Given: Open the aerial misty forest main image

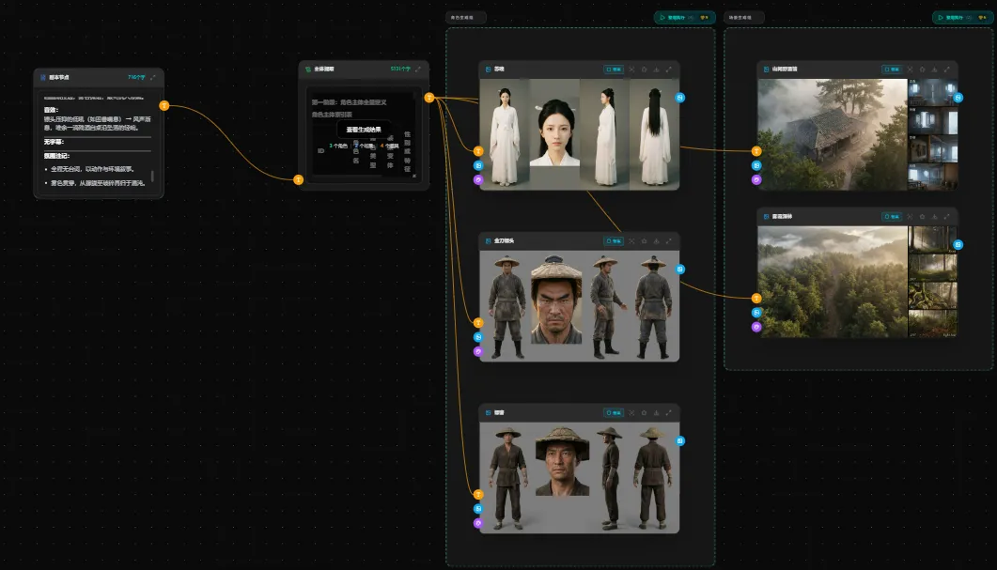Looking at the screenshot, I should click(833, 282).
